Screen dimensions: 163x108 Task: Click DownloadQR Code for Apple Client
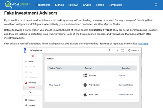coord(126,94)
